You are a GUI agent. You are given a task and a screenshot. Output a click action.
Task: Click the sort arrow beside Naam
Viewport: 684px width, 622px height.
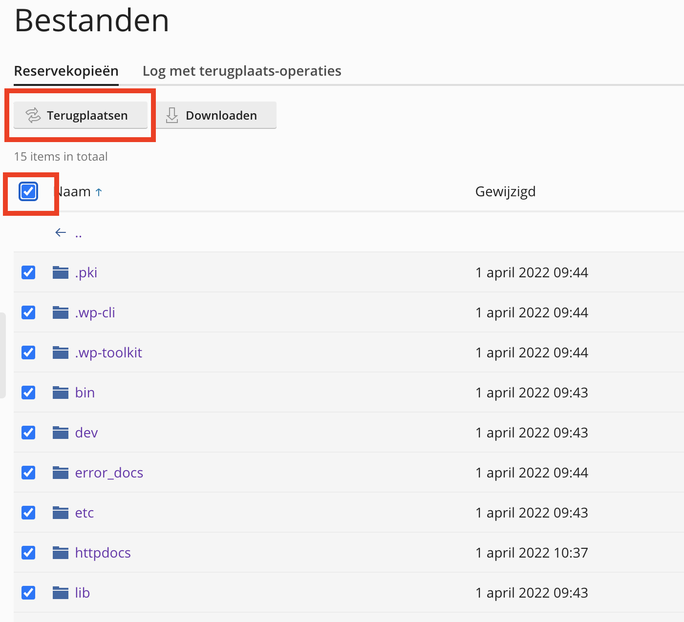tap(99, 192)
